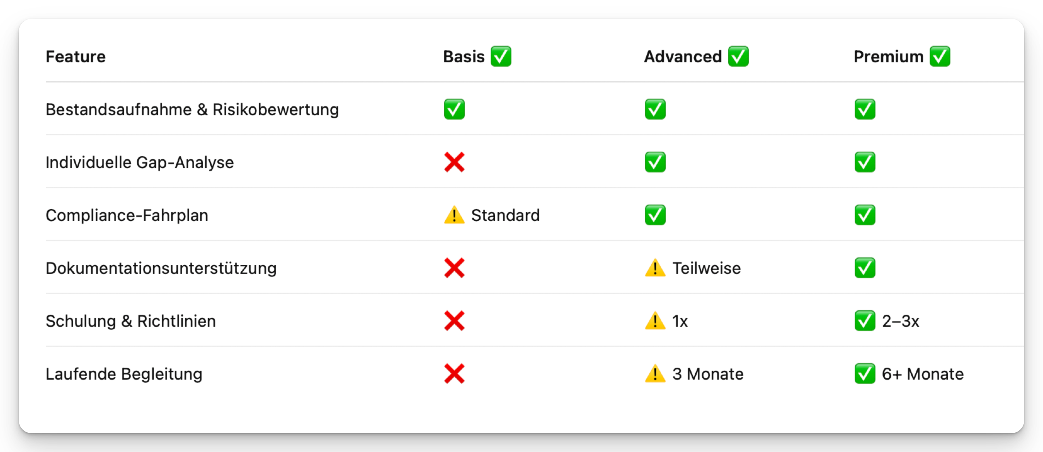Click the Teilweise text in Advanced column
The height and width of the screenshot is (452, 1043).
tap(706, 268)
